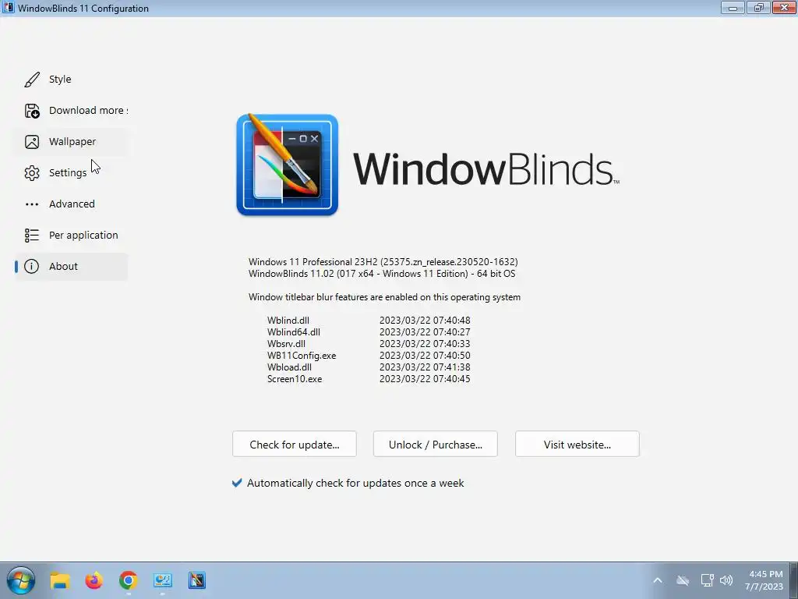Click the About info circle icon
The image size is (798, 599).
coord(31,267)
